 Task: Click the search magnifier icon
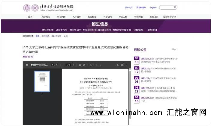(x=175, y=7)
